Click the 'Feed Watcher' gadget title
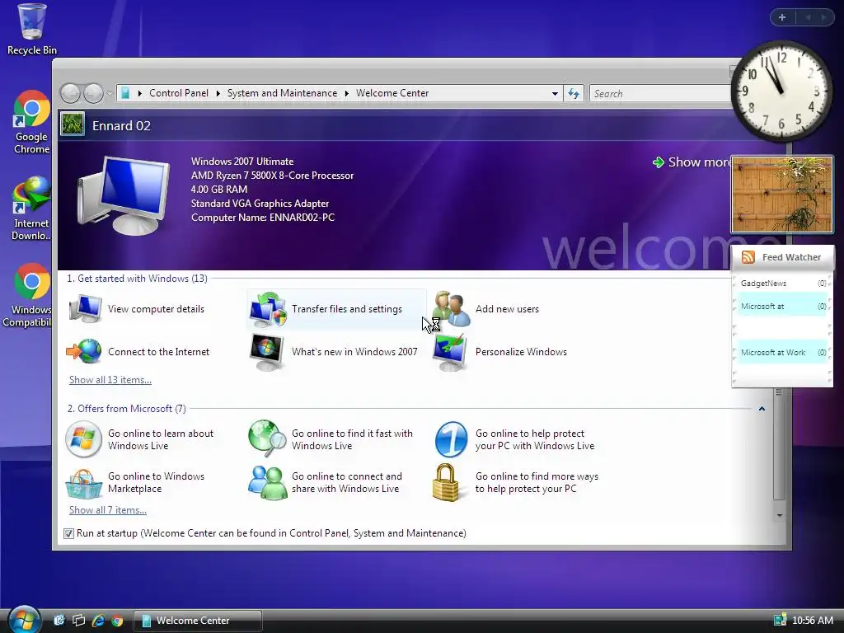 (791, 257)
